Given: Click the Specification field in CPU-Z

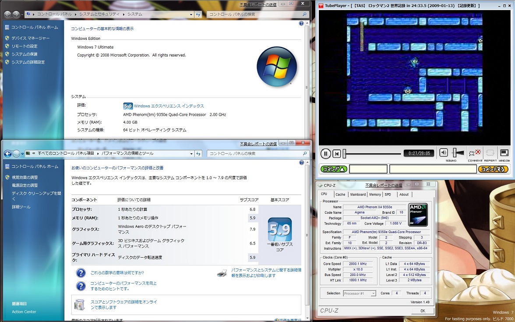Looking at the screenshot, I should coord(386,232).
